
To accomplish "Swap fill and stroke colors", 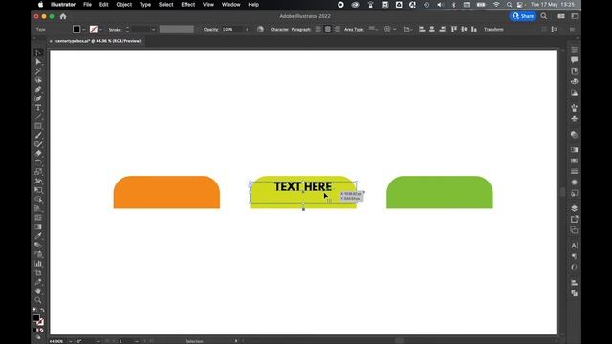I will [42, 310].
